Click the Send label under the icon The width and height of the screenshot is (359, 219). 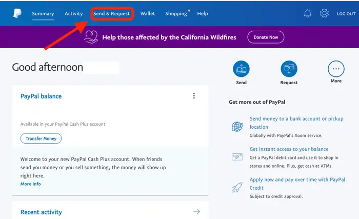click(242, 83)
